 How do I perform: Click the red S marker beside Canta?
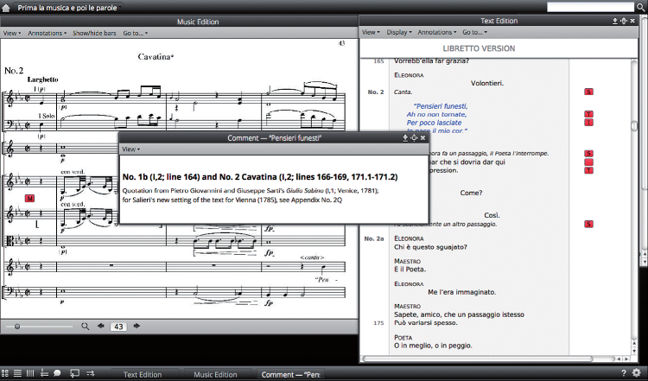coord(589,92)
